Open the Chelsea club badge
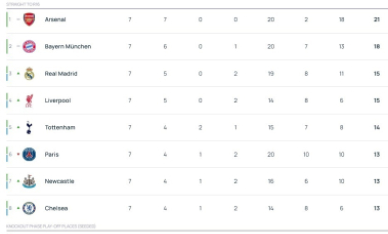The height and width of the screenshot is (234, 388). coord(29,208)
